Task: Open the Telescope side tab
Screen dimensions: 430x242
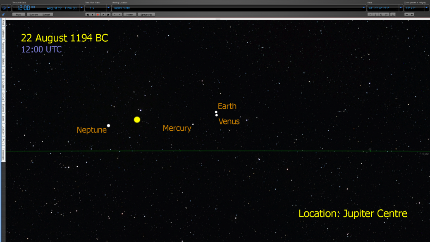Action: pos(3,153)
